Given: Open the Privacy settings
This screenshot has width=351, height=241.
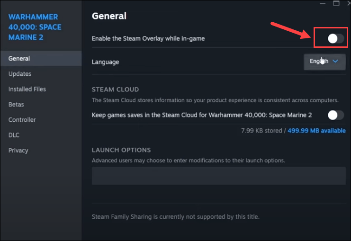Looking at the screenshot, I should tap(18, 150).
